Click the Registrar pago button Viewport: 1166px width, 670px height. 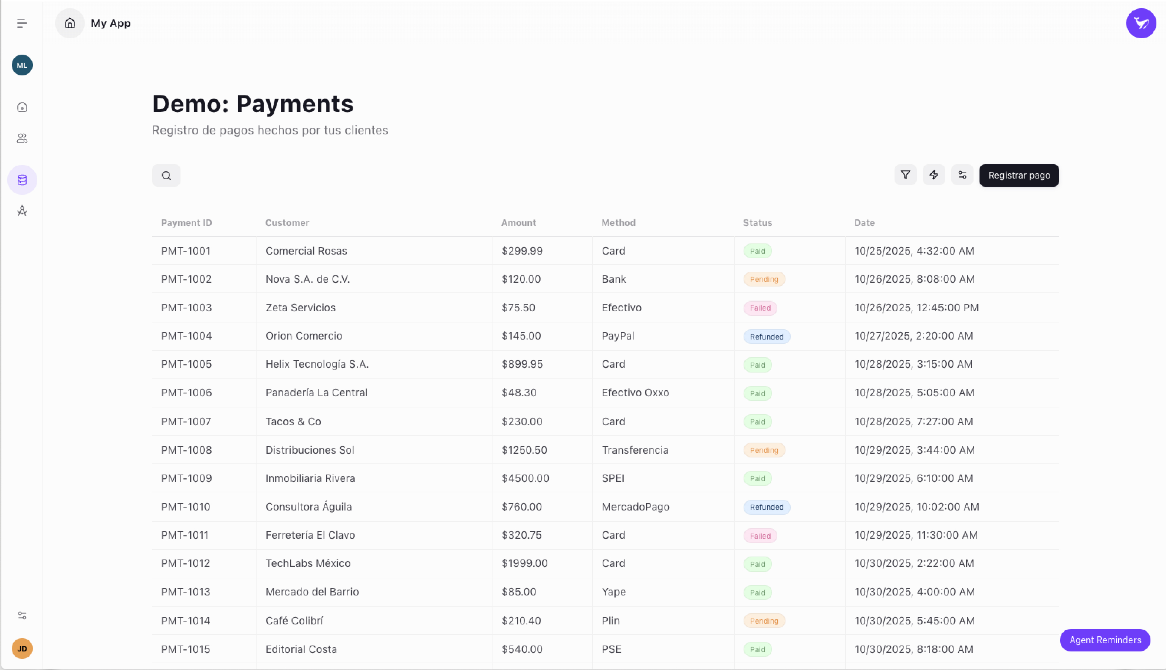click(1019, 175)
